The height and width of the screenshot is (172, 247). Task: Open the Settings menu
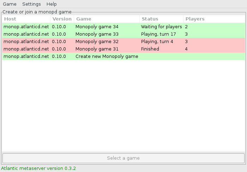[31, 4]
